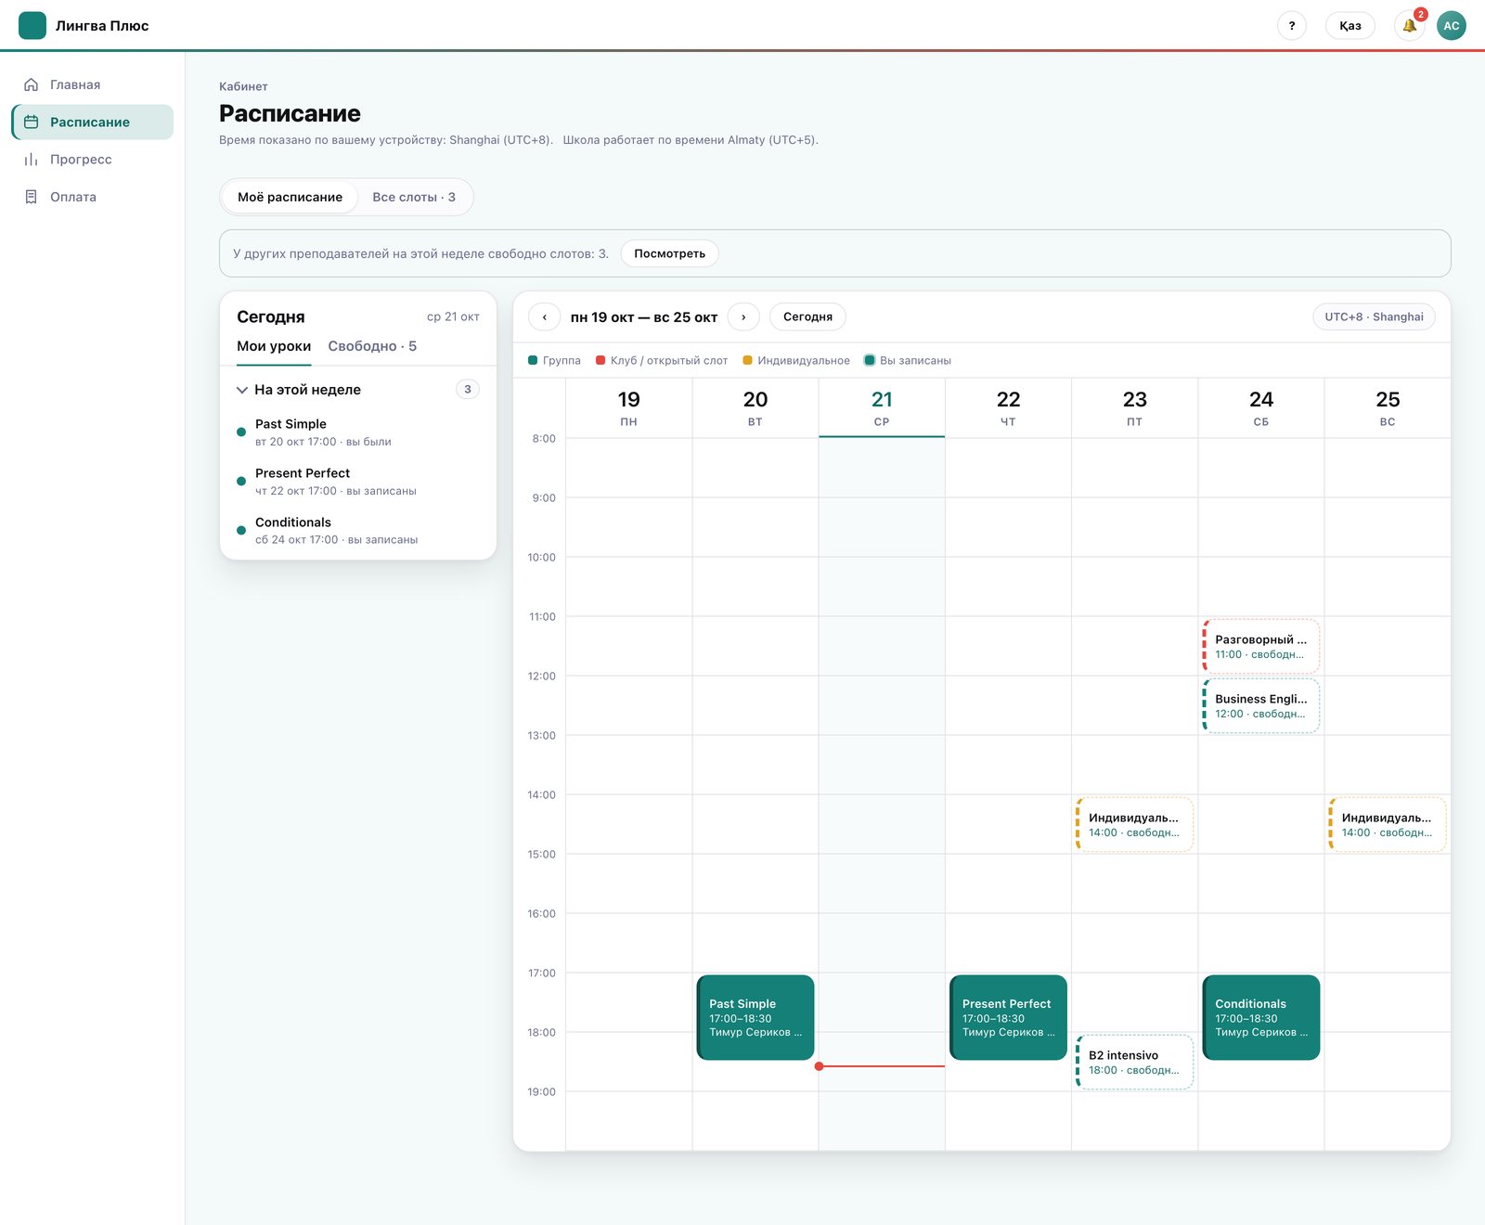Screen dimensions: 1485x1225
Task: Open Прогресс in the sidebar
Action: click(x=93, y=160)
